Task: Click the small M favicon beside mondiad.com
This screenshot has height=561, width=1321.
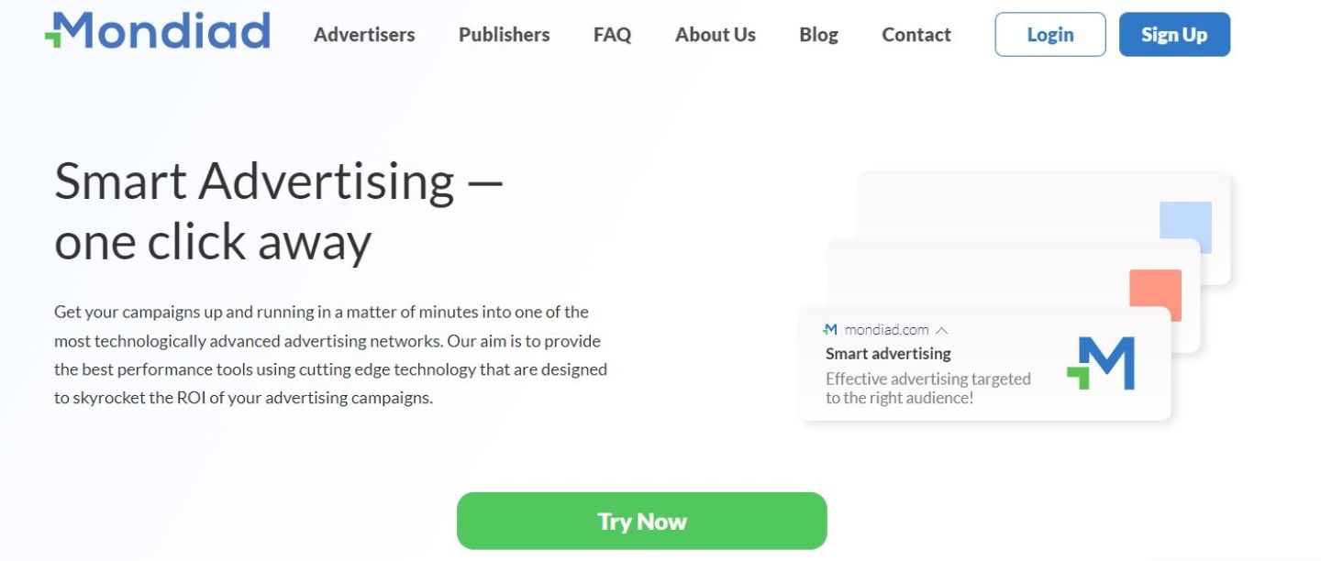Action: click(830, 330)
